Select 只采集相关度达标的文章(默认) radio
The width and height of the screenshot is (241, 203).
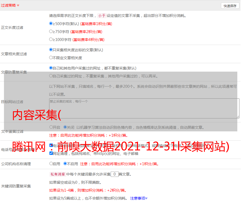[x=51, y=50]
